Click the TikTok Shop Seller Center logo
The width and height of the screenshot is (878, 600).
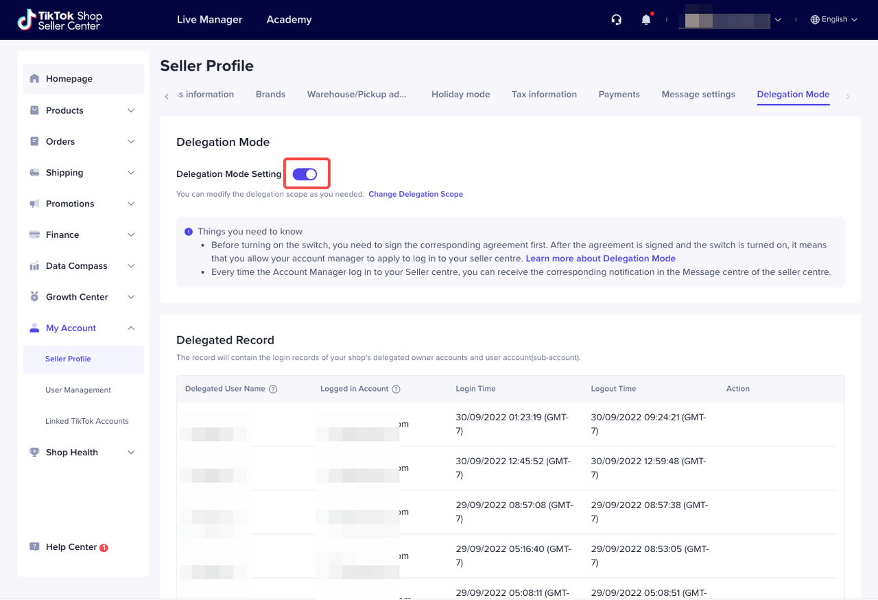pyautogui.click(x=60, y=20)
